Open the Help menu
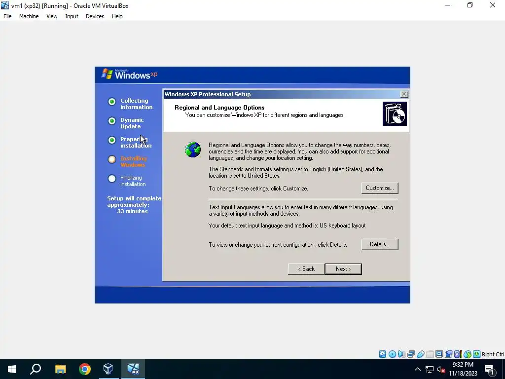Viewport: 505px width, 379px height. [x=117, y=16]
